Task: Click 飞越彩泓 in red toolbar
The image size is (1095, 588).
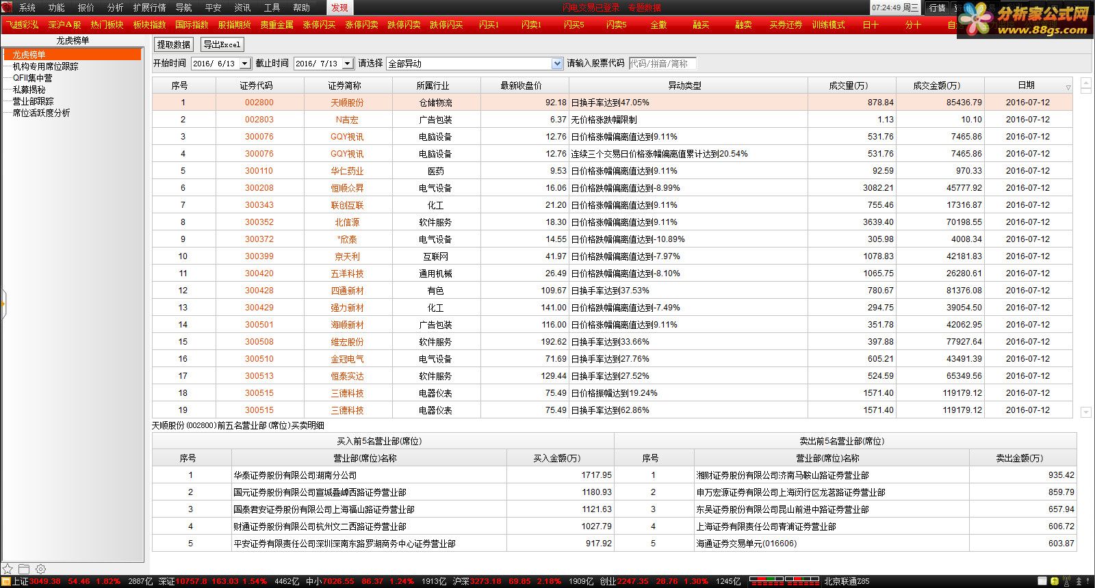Action: 22,25
